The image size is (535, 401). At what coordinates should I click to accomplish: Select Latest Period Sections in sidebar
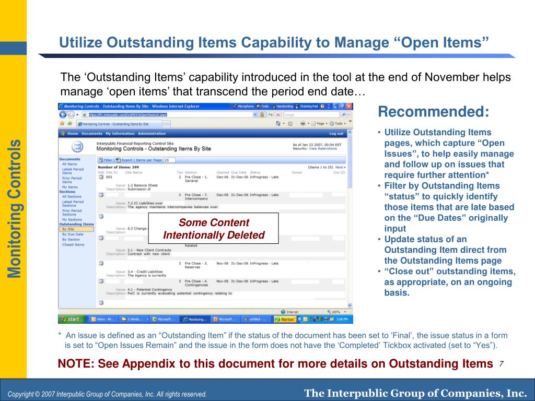coord(73,204)
